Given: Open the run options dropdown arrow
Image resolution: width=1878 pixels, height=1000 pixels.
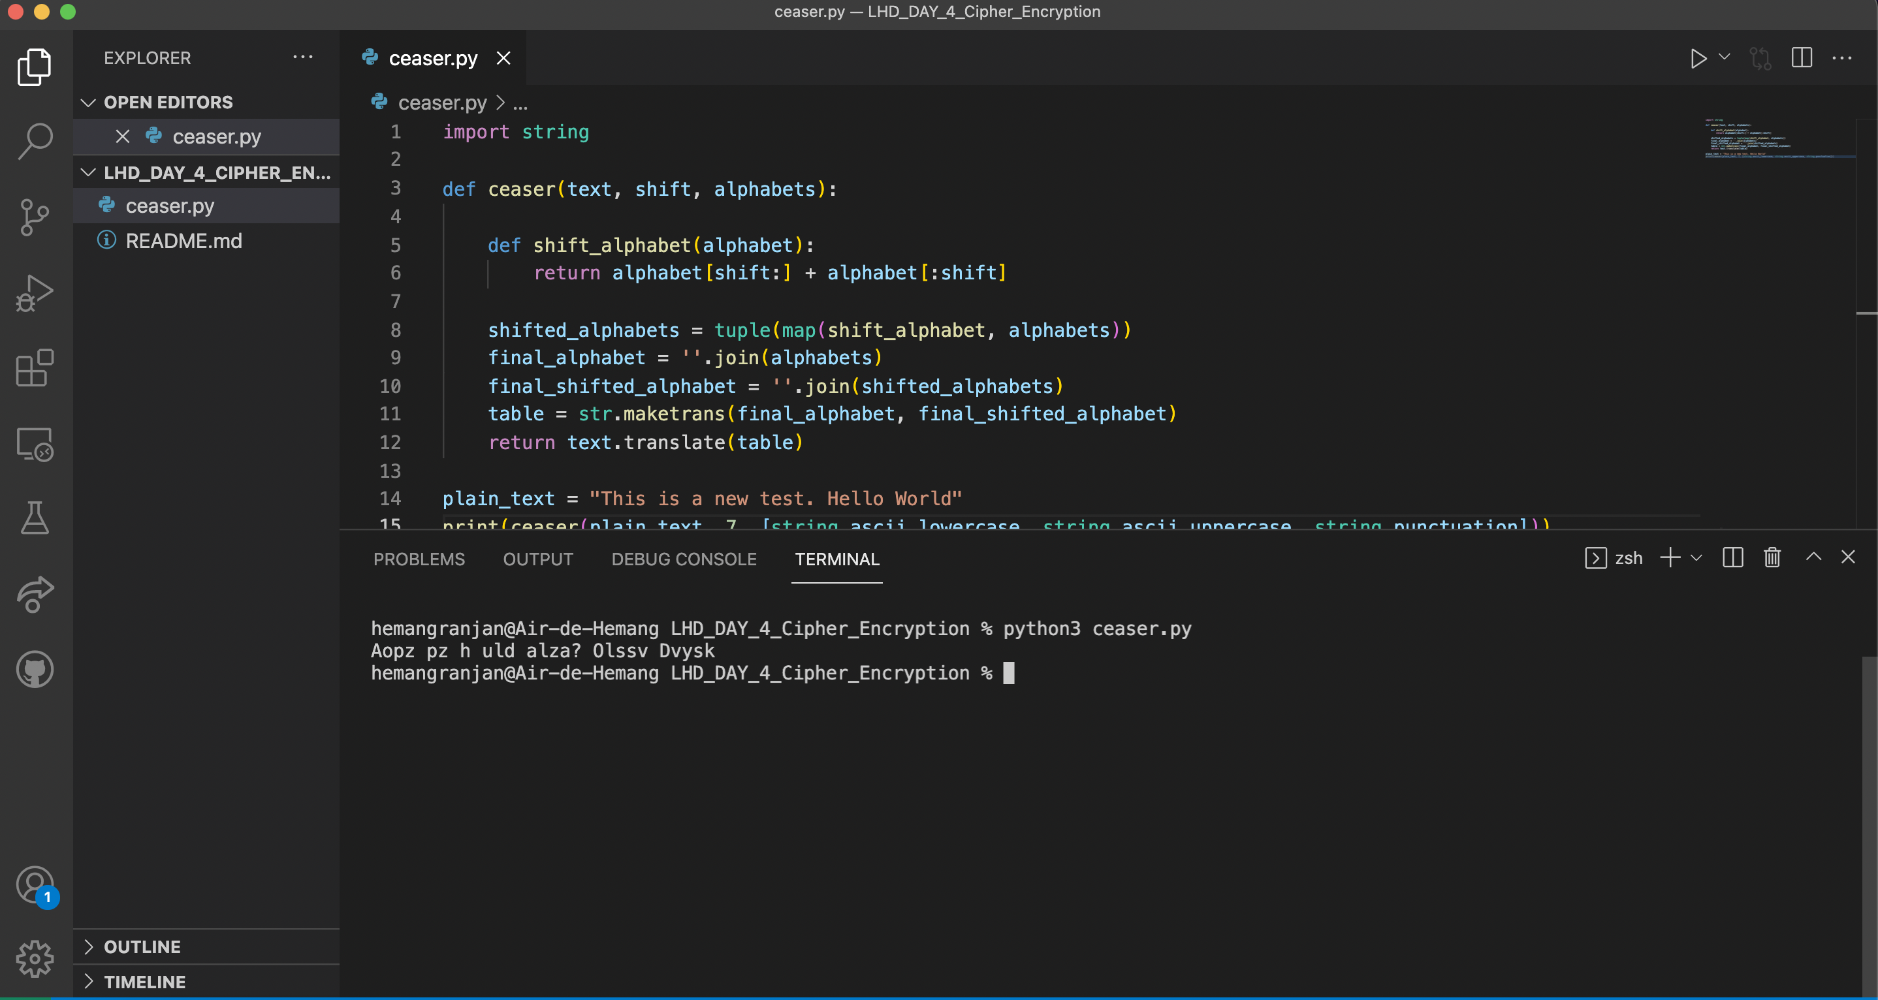Looking at the screenshot, I should click(x=1724, y=57).
